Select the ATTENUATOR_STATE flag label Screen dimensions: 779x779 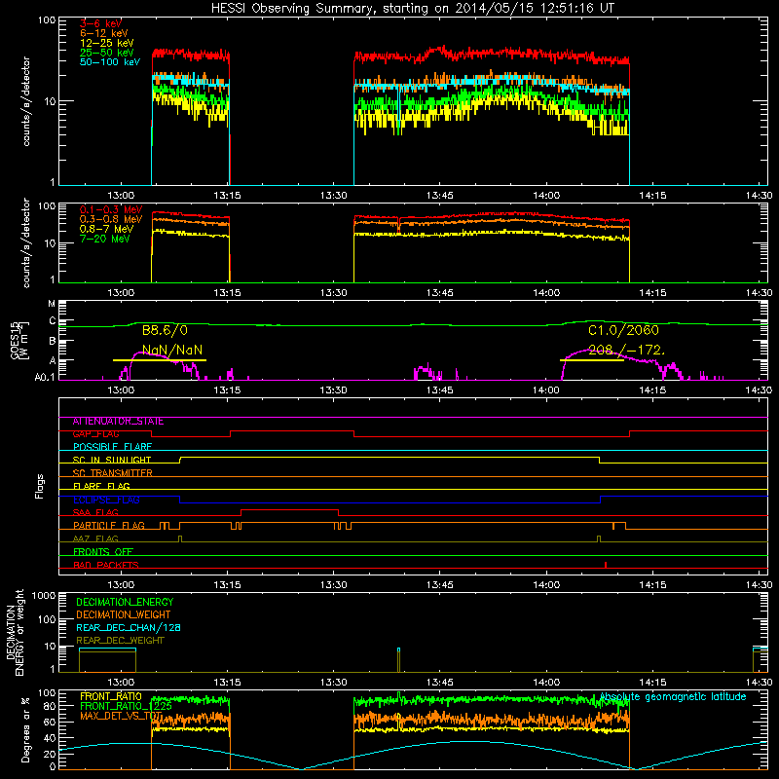tap(118, 422)
